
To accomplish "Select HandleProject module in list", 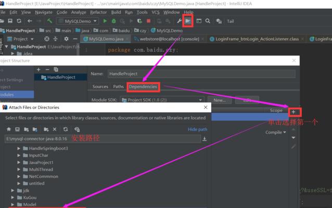I will pos(61,77).
